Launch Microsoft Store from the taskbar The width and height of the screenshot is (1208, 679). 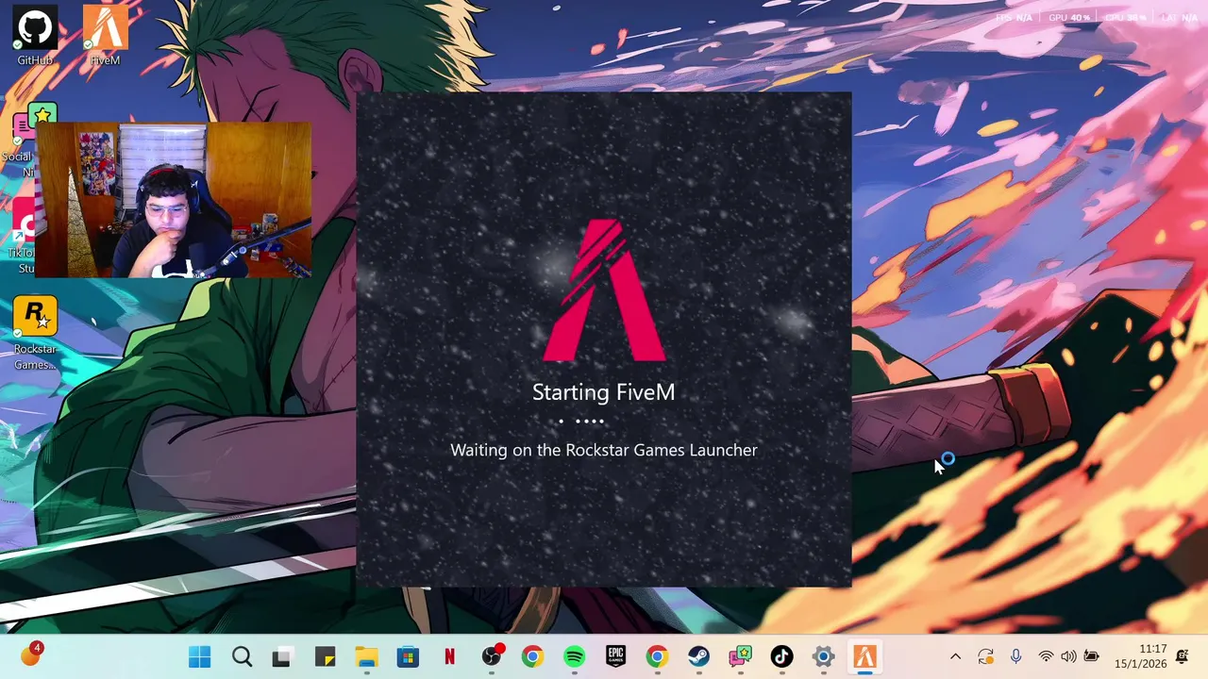pyautogui.click(x=408, y=657)
